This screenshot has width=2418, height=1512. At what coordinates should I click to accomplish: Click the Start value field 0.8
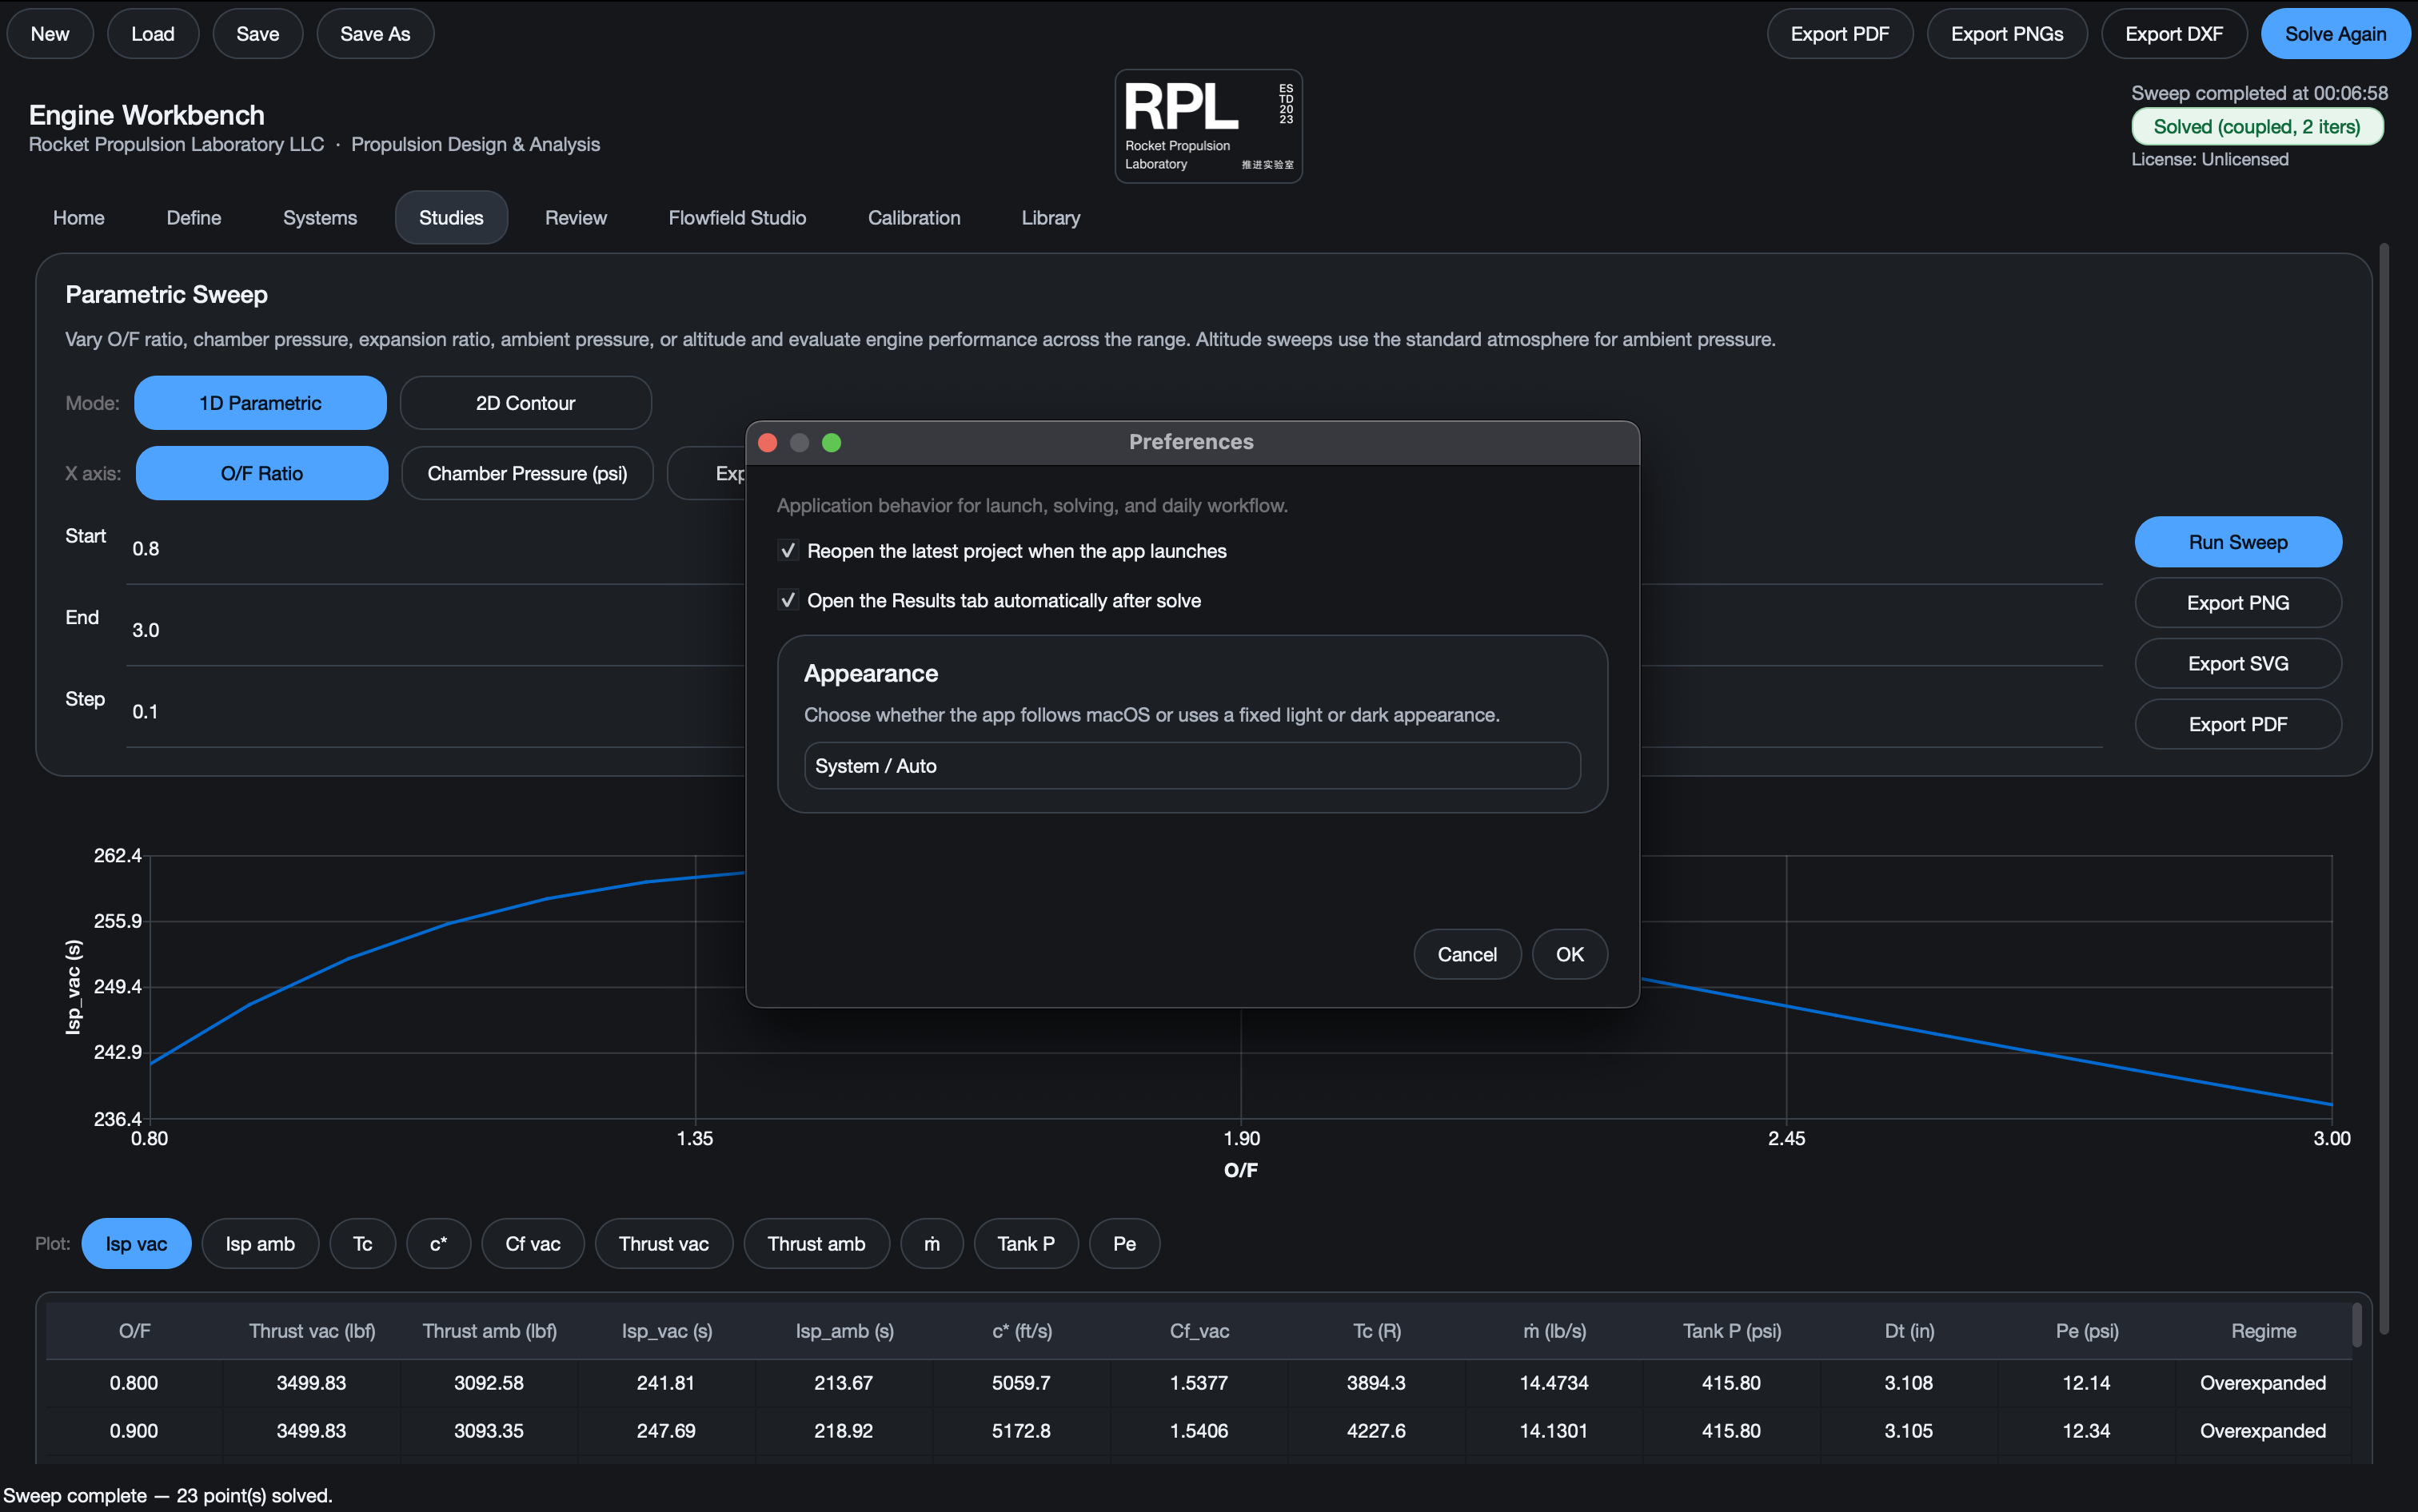coord(441,549)
